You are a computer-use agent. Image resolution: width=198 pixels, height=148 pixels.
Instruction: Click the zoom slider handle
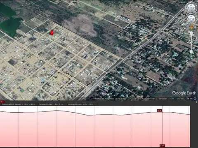[191, 43]
